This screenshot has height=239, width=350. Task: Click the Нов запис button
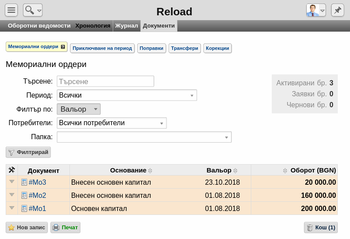[27, 228]
